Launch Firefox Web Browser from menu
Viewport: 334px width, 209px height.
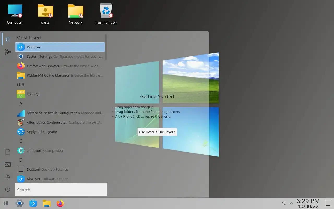(60, 66)
